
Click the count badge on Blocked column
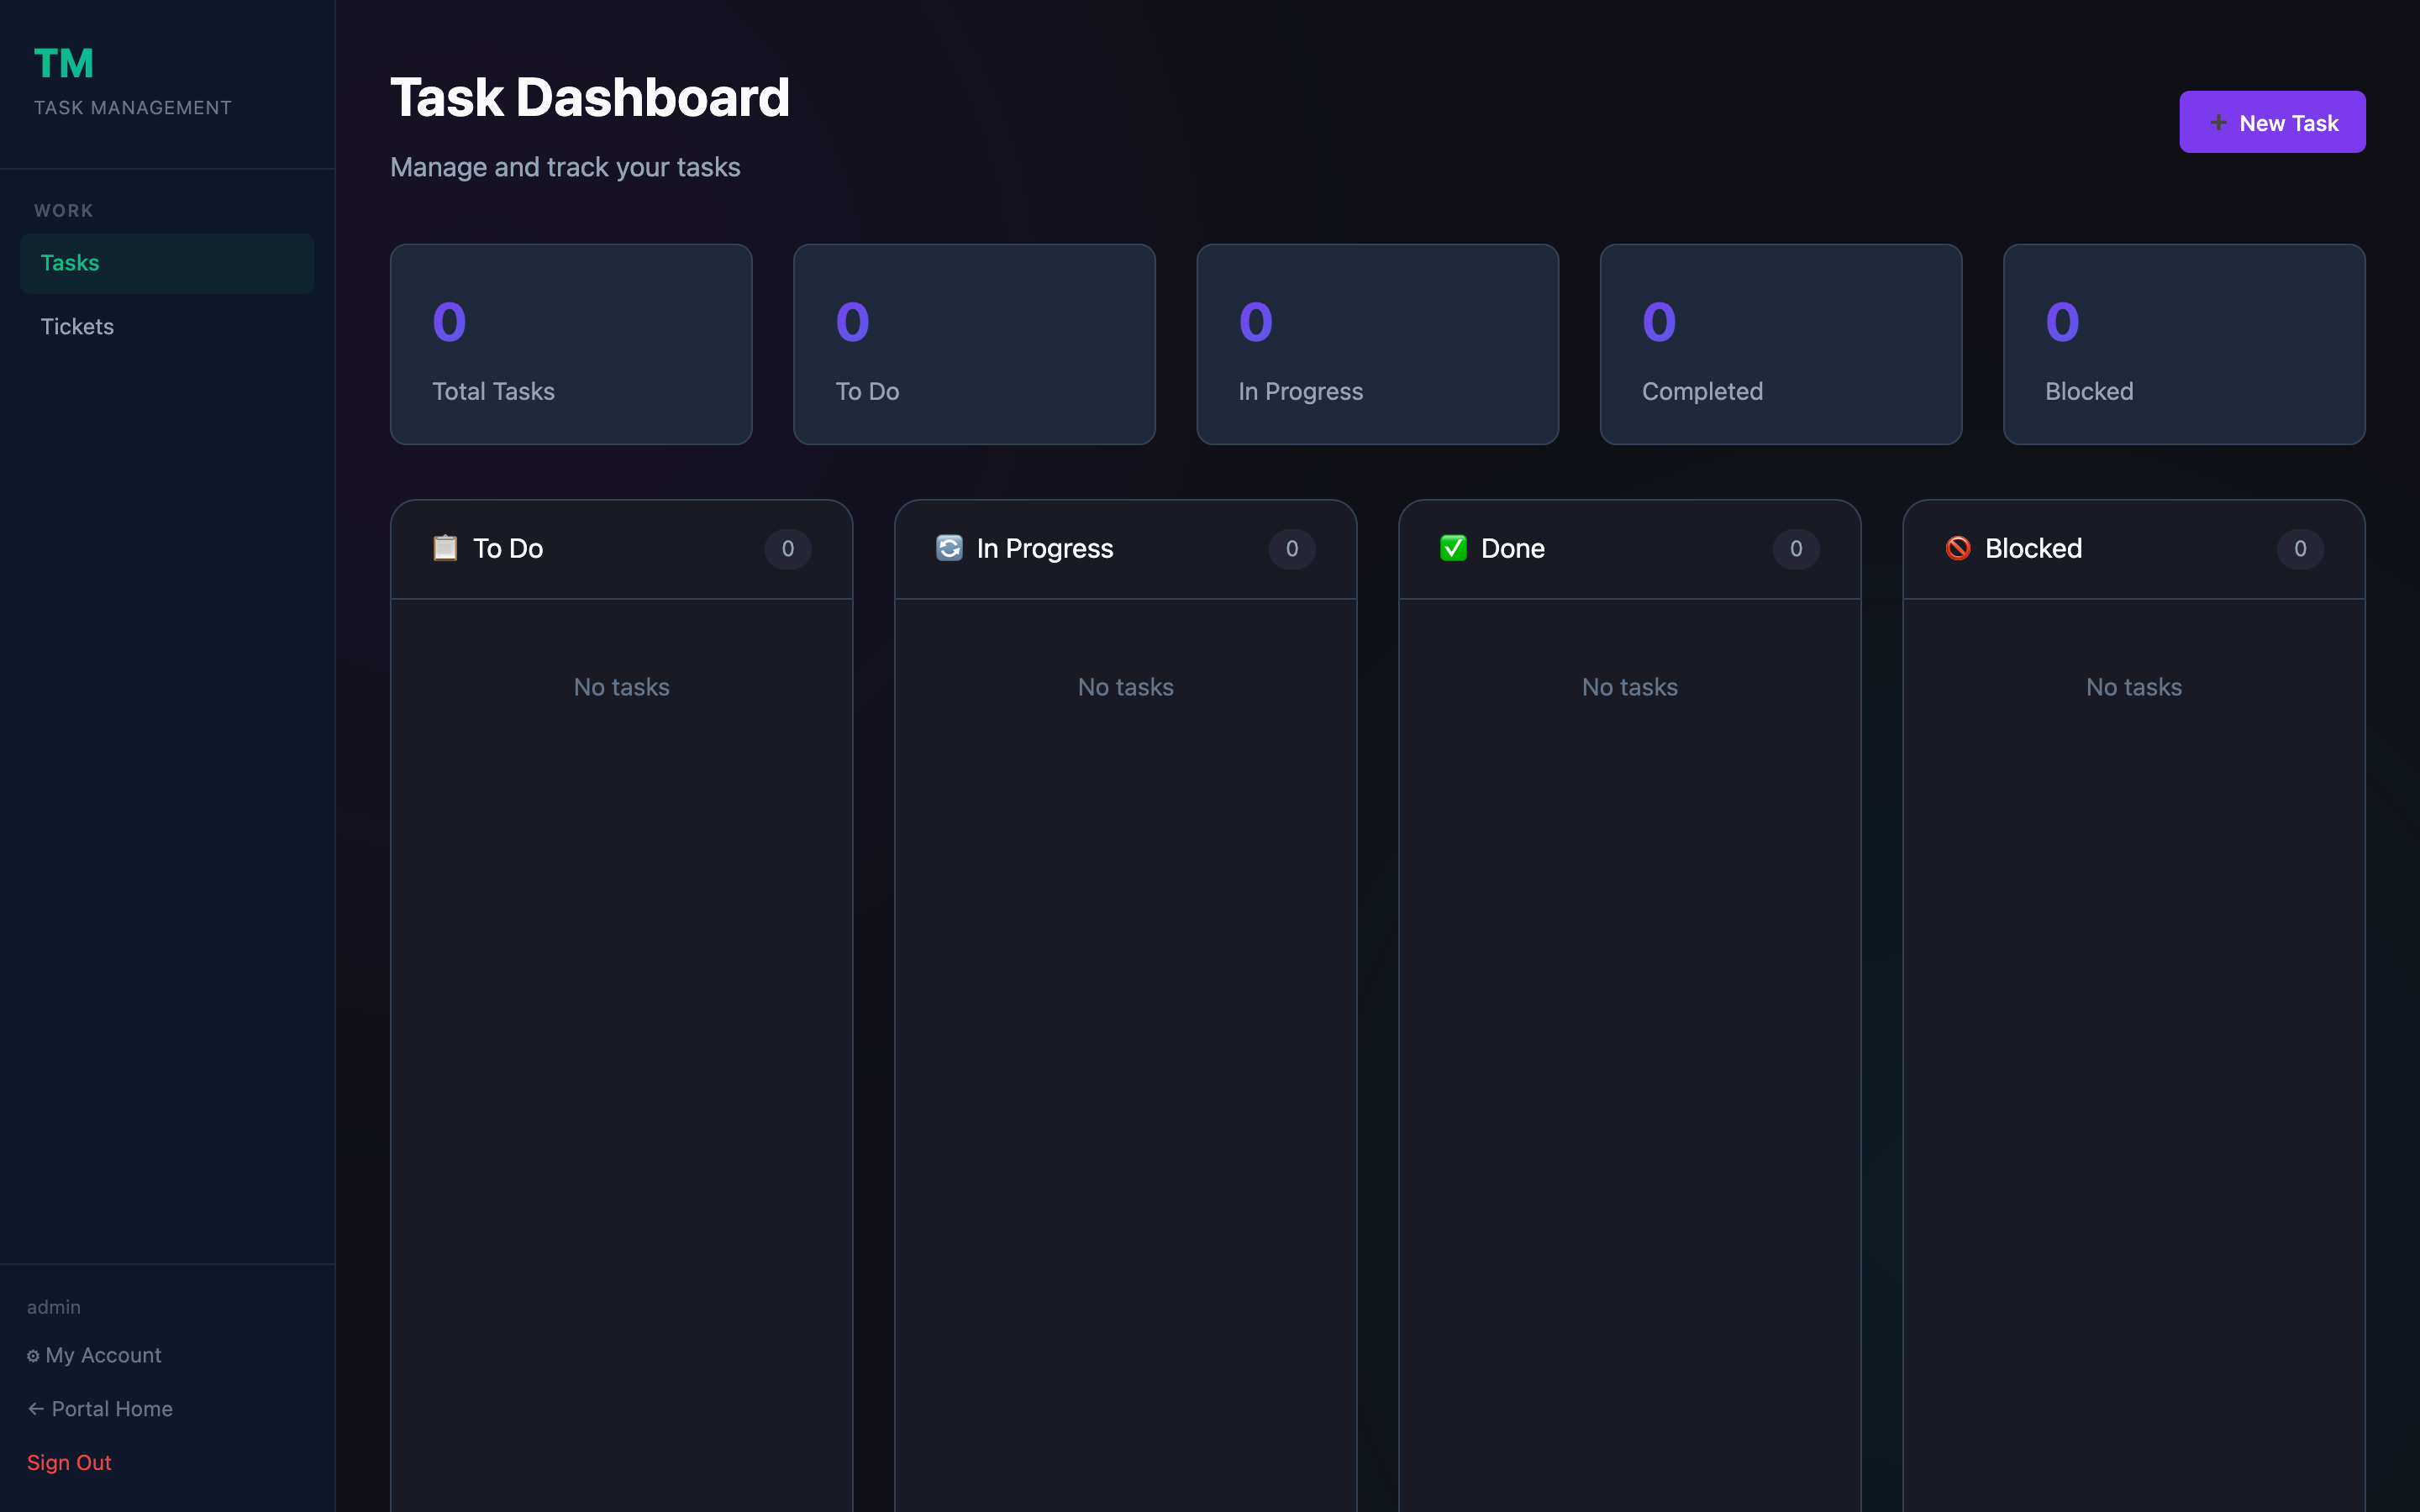tap(2300, 549)
